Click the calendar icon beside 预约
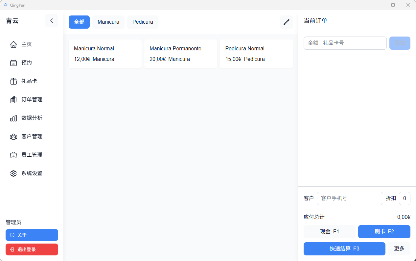Screen dimensions: 416x261 click(13, 63)
